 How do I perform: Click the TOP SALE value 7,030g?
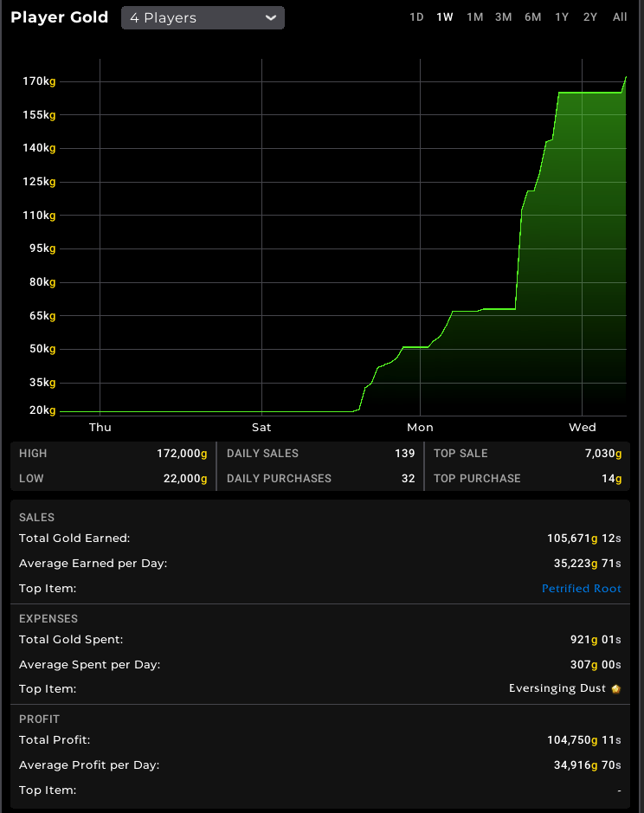tap(603, 454)
